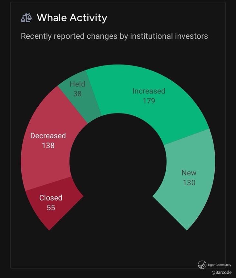Click the word Held in the chart
The image size is (236, 278).
77,84
